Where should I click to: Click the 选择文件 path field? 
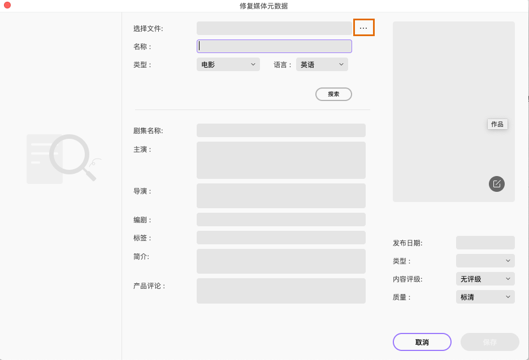[274, 28]
